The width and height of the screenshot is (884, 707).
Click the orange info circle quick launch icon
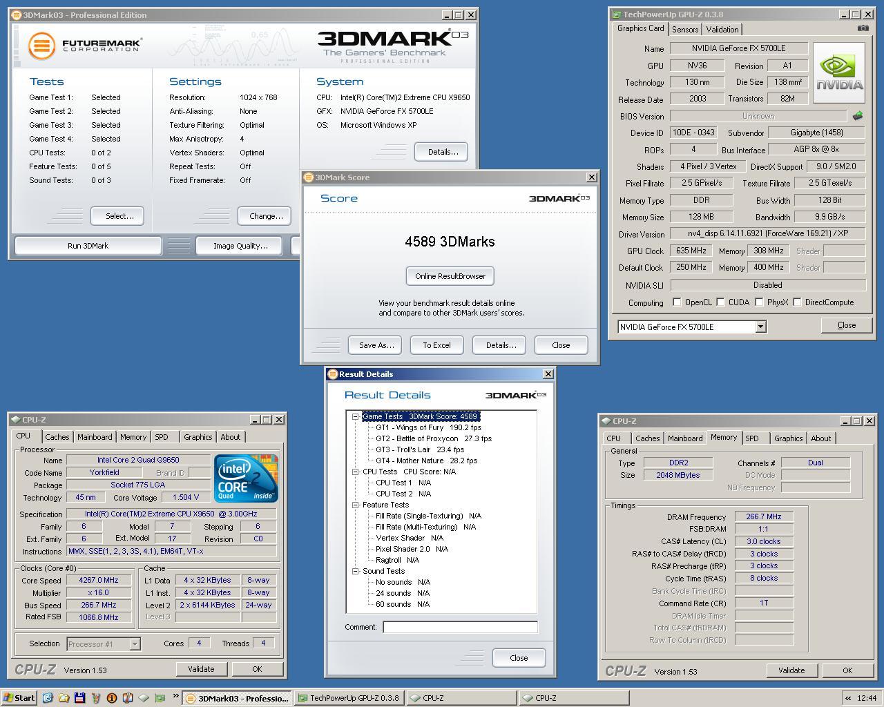(x=111, y=698)
